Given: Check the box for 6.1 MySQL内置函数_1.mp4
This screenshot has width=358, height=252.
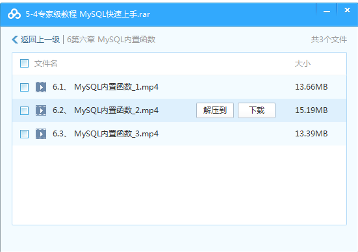Looking at the screenshot, I should (24, 87).
